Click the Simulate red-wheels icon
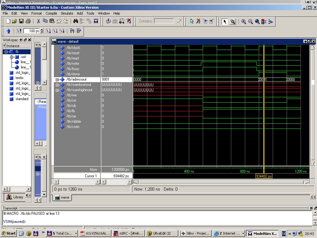Screen dimensions: 317x238 [x=122, y=21]
